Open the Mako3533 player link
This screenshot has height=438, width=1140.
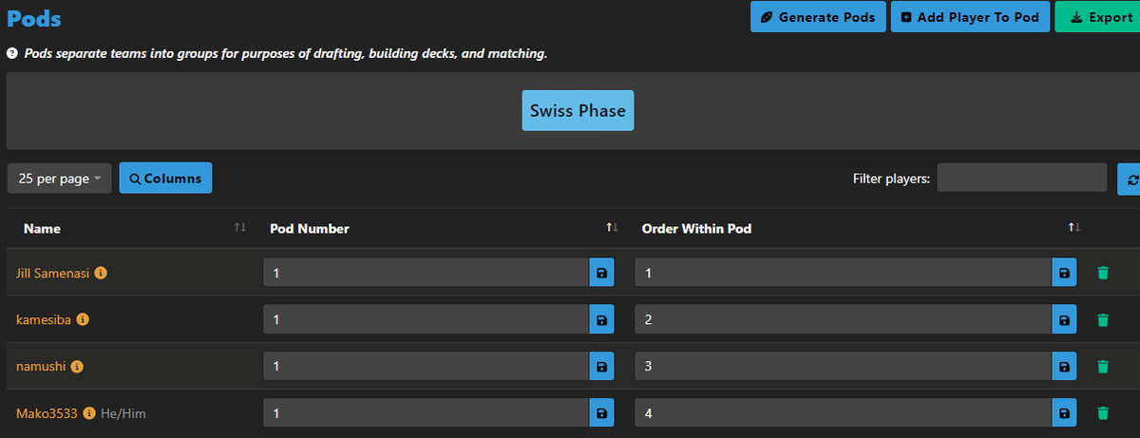pos(47,413)
